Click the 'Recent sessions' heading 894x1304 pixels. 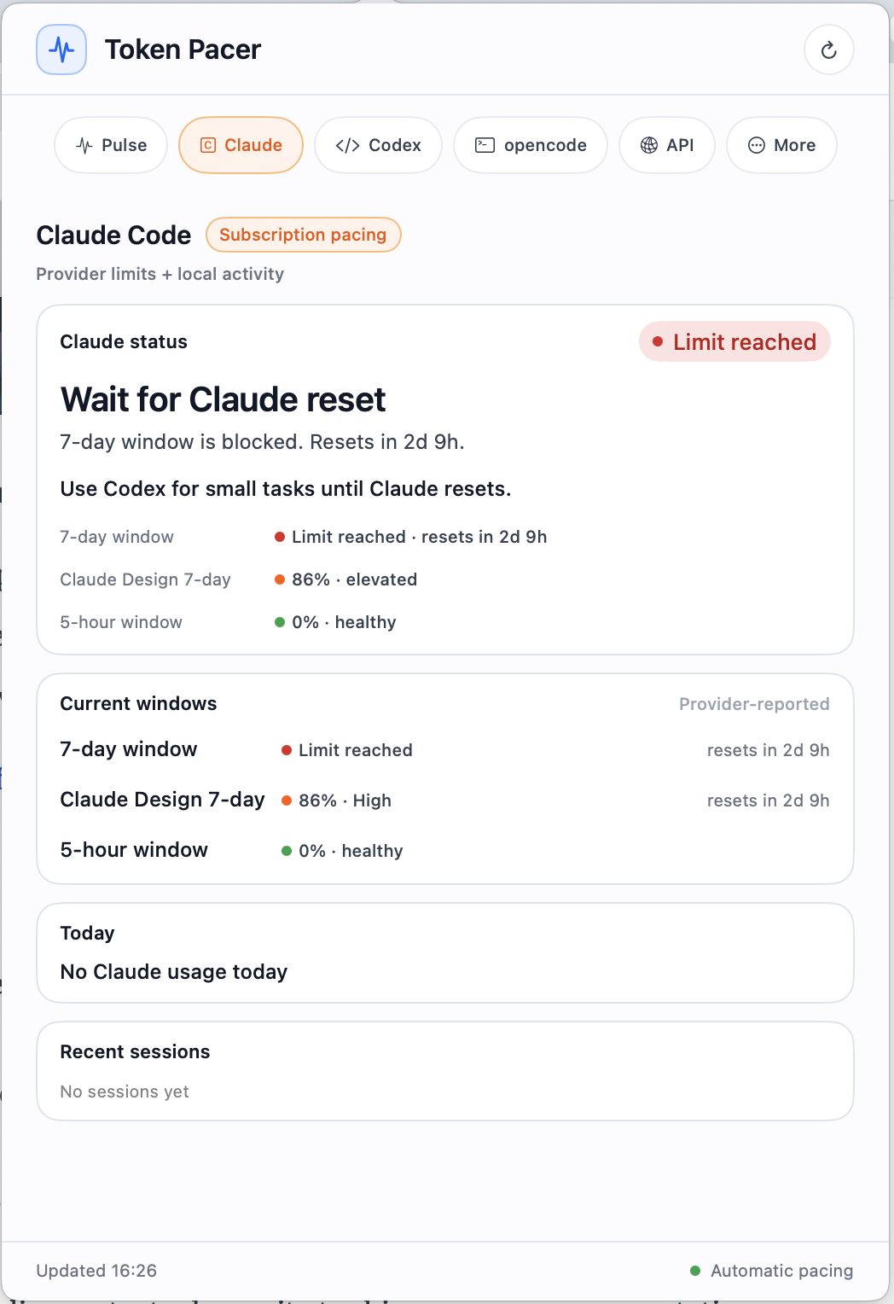(135, 1051)
